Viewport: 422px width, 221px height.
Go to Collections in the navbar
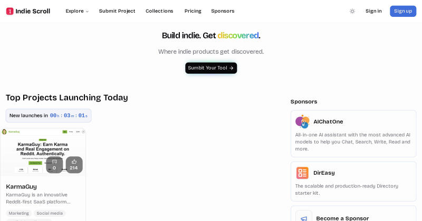159,11
